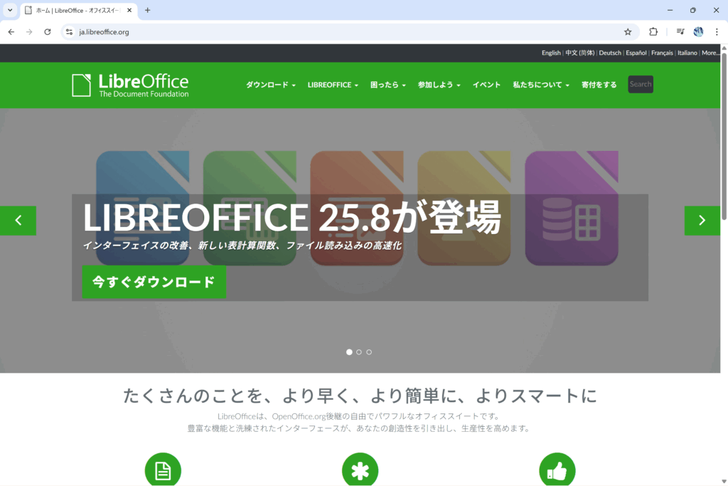This screenshot has width=728, height=486.
Task: Bookmark this page with the star icon
Action: [628, 32]
